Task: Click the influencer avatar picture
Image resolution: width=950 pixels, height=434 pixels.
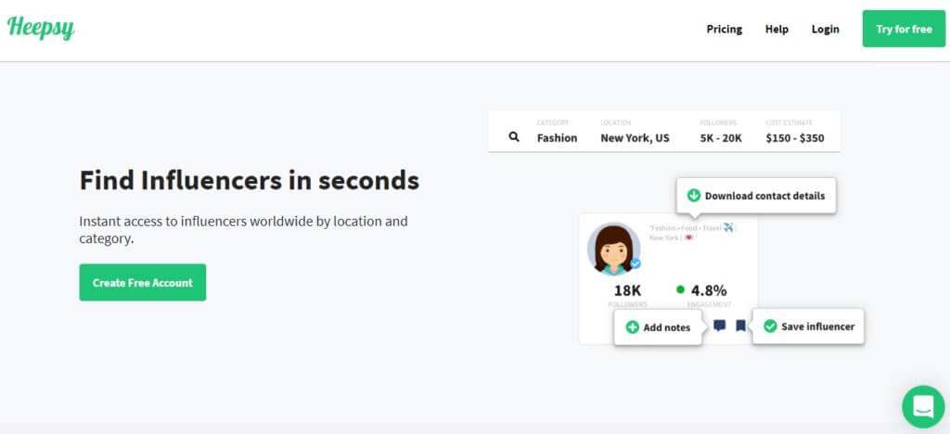Action: [x=612, y=249]
